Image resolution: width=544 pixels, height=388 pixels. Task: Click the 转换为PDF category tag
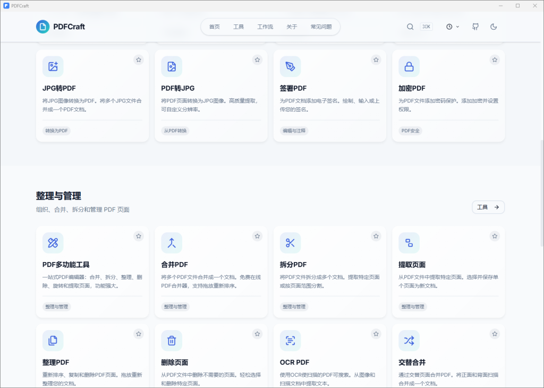[x=56, y=131]
